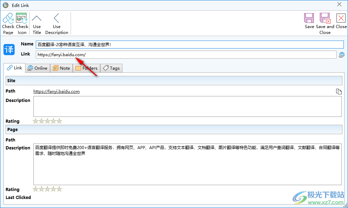Switch to the Online tab
Image resolution: width=348 pixels, height=208 pixels.
pos(38,68)
